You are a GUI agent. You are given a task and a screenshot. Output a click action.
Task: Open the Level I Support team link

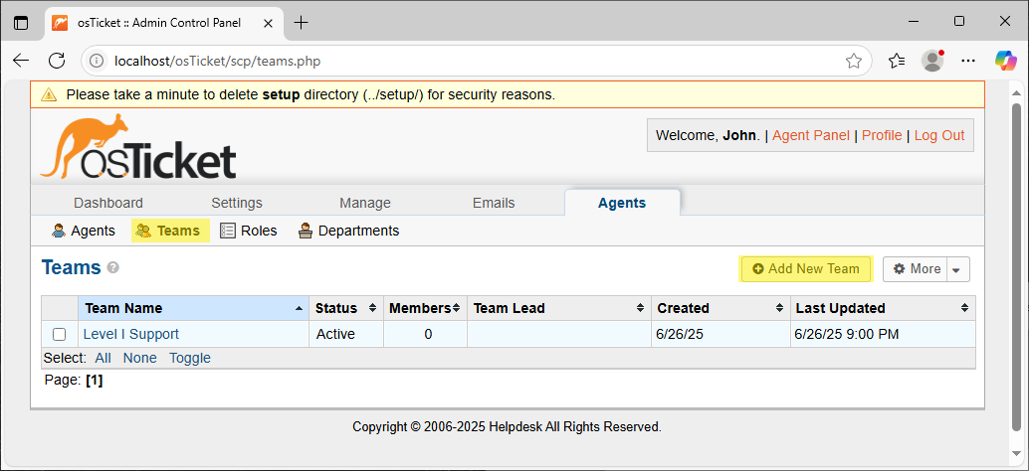pos(131,334)
